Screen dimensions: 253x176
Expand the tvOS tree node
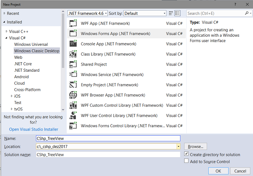pos(12,109)
